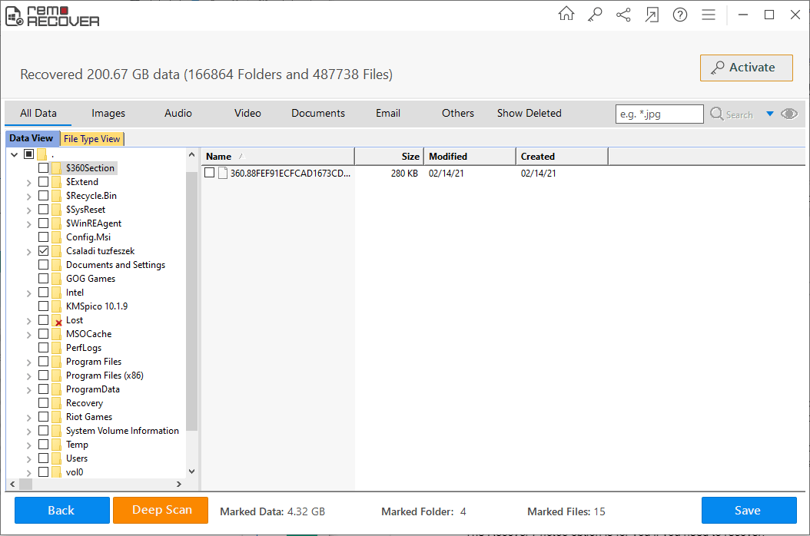Click the GOG Games folder icon
810x536 pixels.
tap(56, 278)
